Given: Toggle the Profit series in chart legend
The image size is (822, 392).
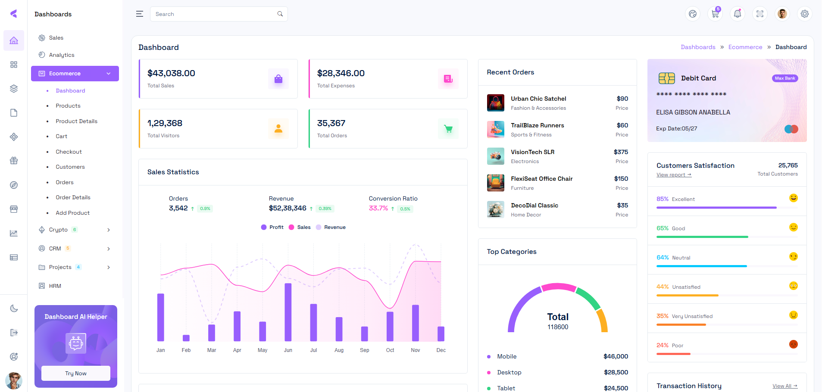Looking at the screenshot, I should [x=272, y=227].
